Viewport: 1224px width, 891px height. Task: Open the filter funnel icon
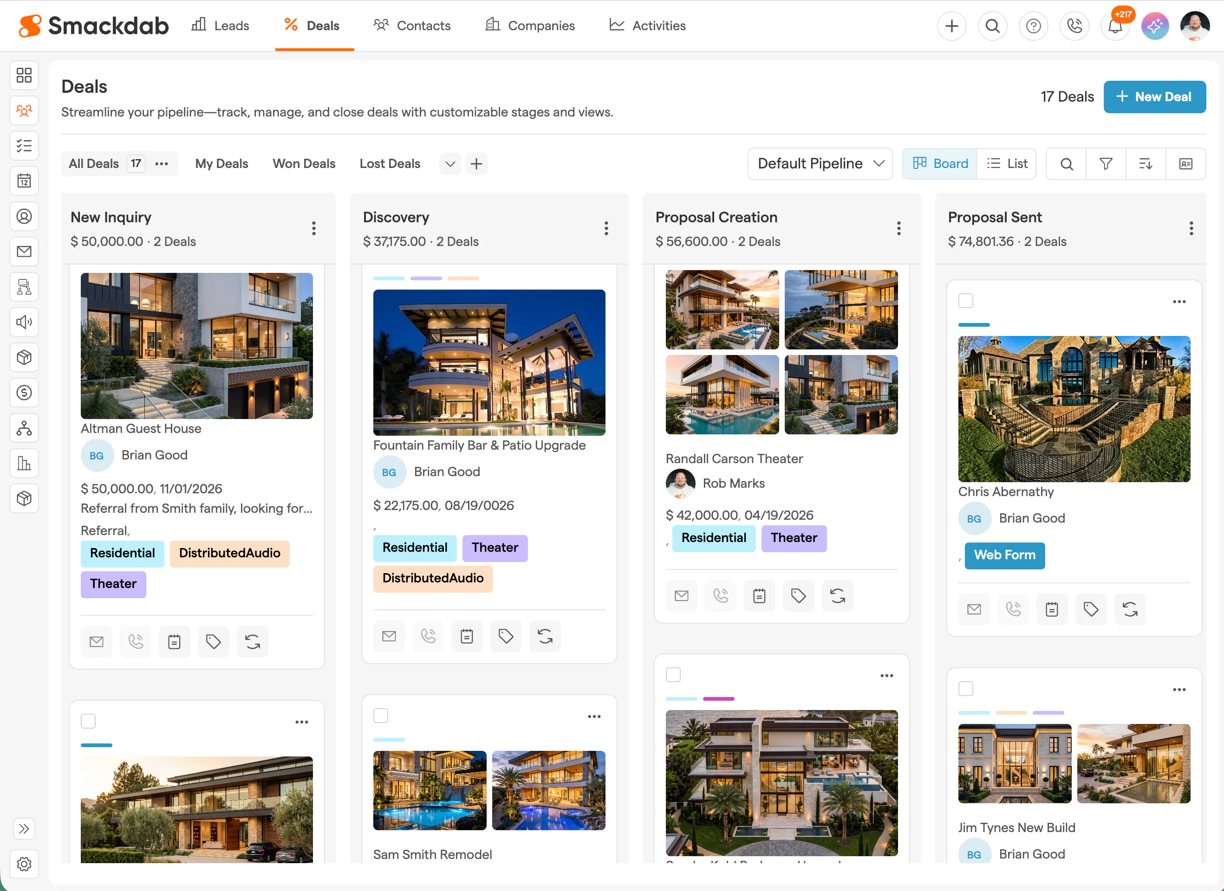[x=1106, y=164]
